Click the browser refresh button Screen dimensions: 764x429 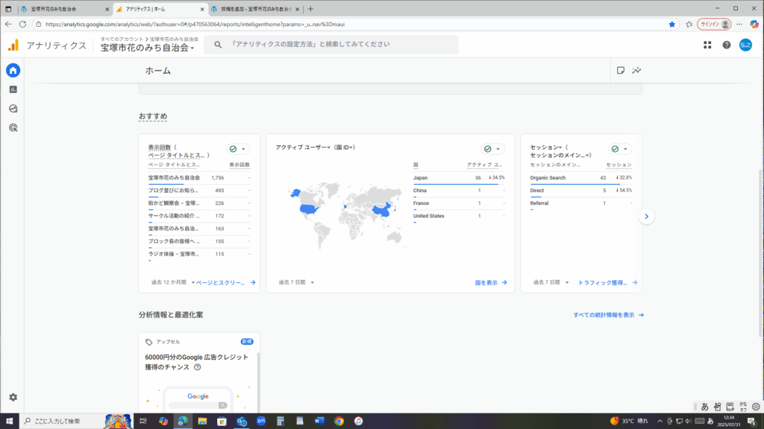click(x=22, y=25)
